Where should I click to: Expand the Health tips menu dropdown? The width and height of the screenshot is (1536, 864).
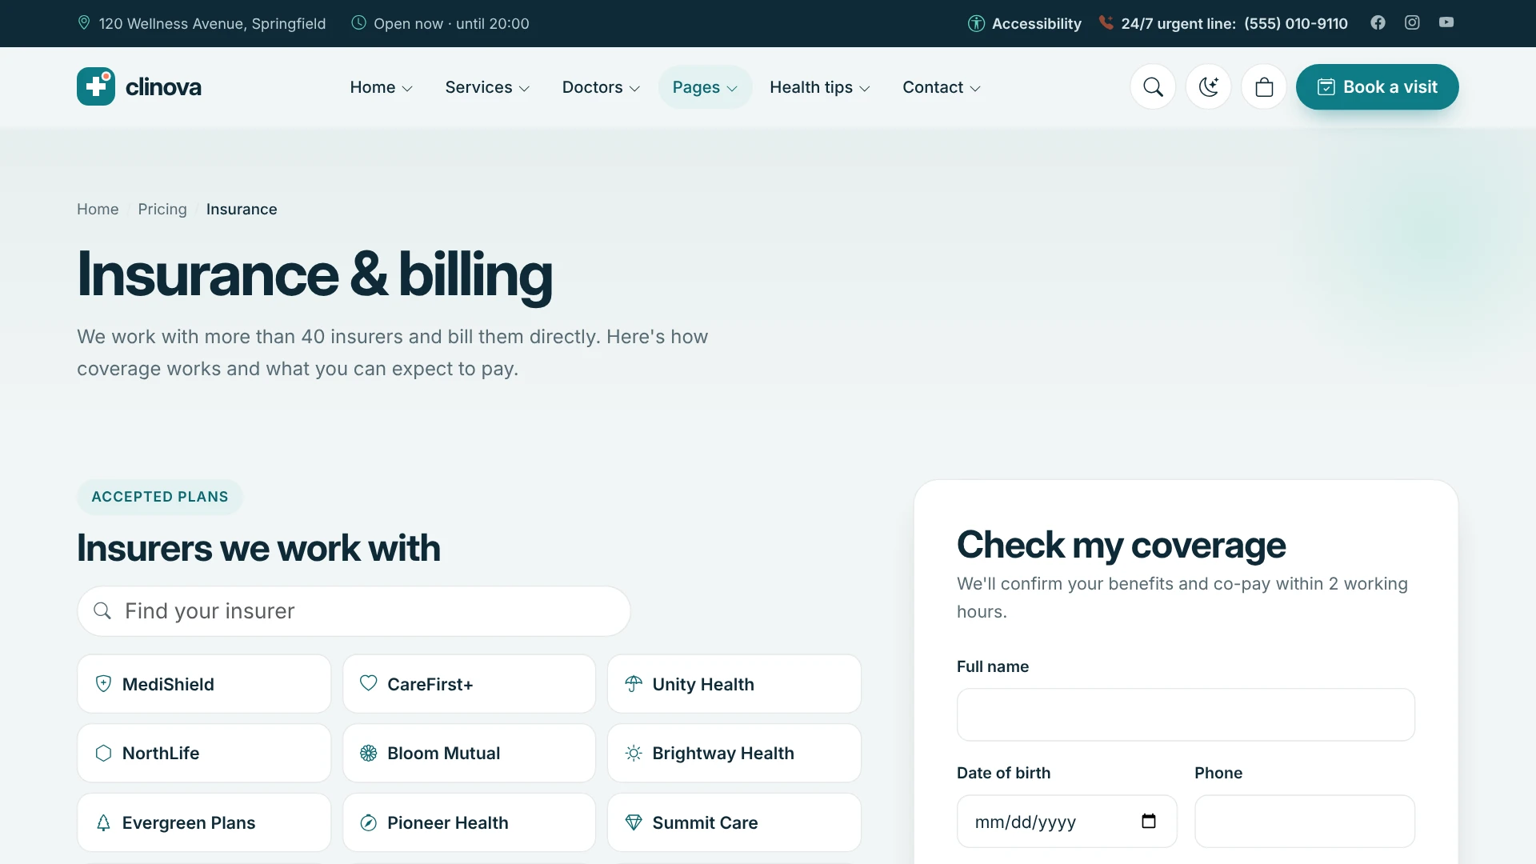[x=820, y=87]
